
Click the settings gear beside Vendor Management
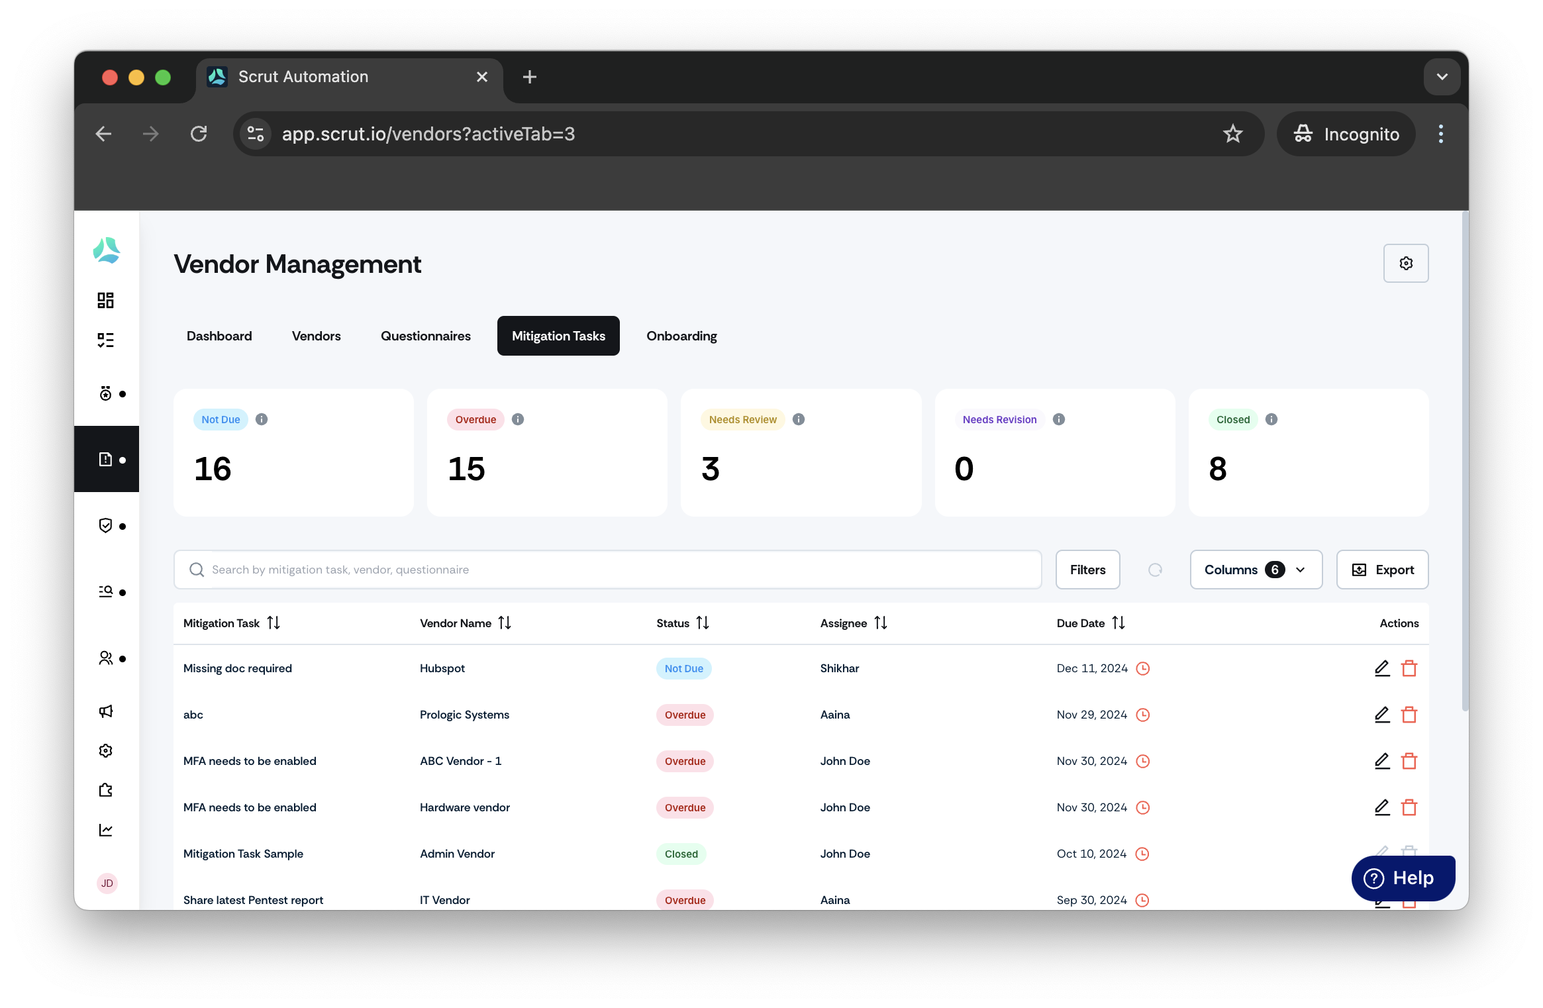pos(1406,264)
